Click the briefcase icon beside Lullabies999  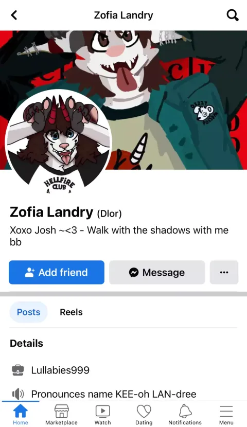(x=18, y=370)
